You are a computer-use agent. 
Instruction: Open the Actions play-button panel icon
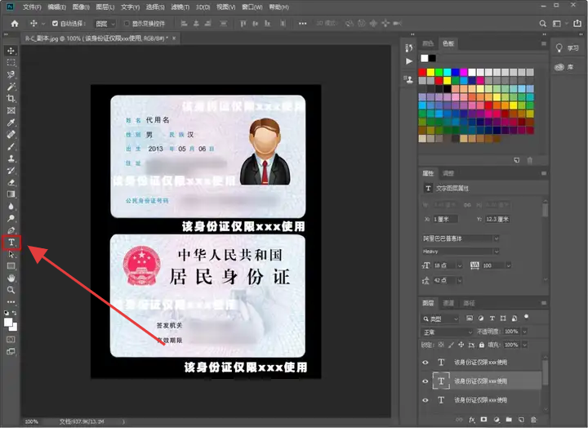pos(409,61)
